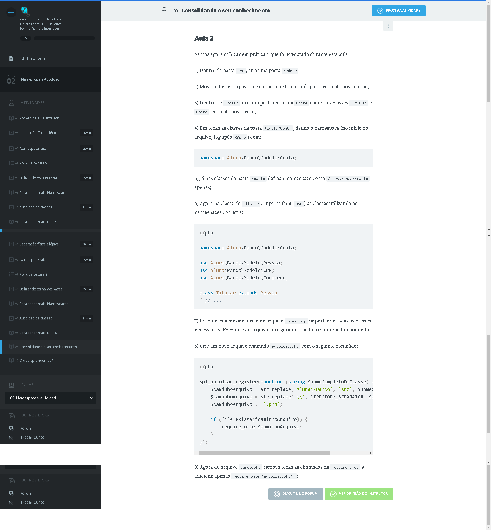Click the course progress bar

point(64,38)
